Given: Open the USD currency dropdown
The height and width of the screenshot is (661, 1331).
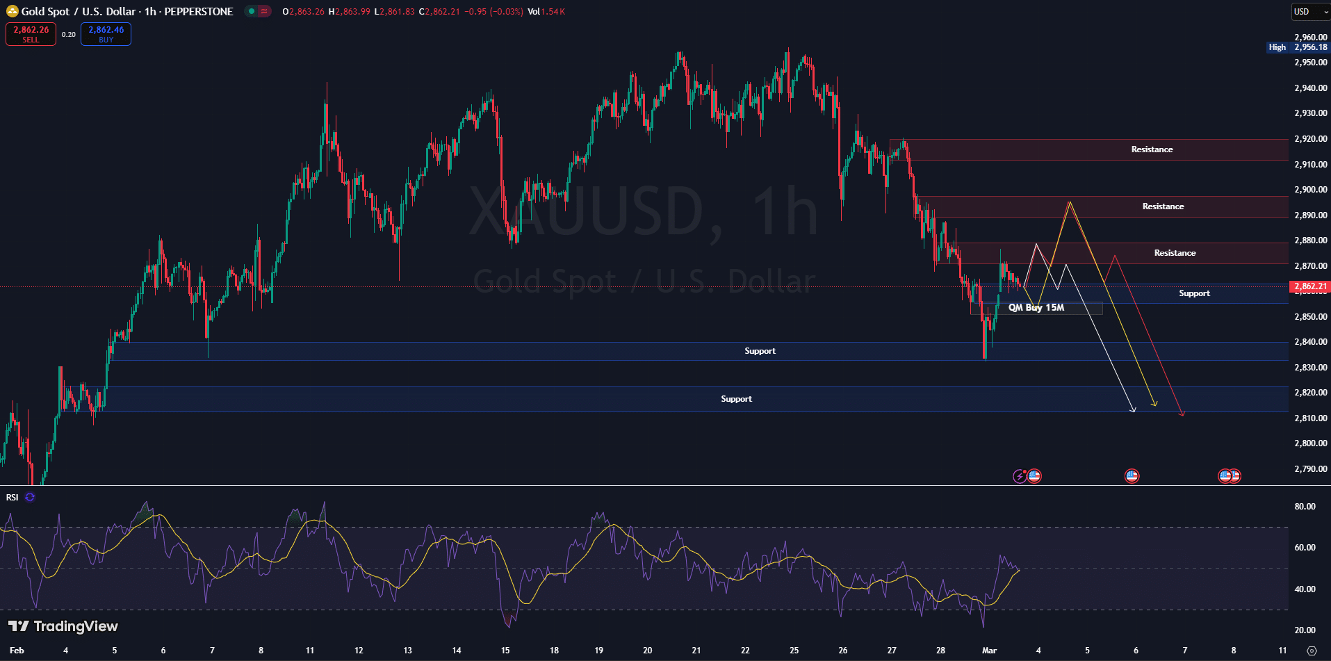Looking at the screenshot, I should 1311,12.
